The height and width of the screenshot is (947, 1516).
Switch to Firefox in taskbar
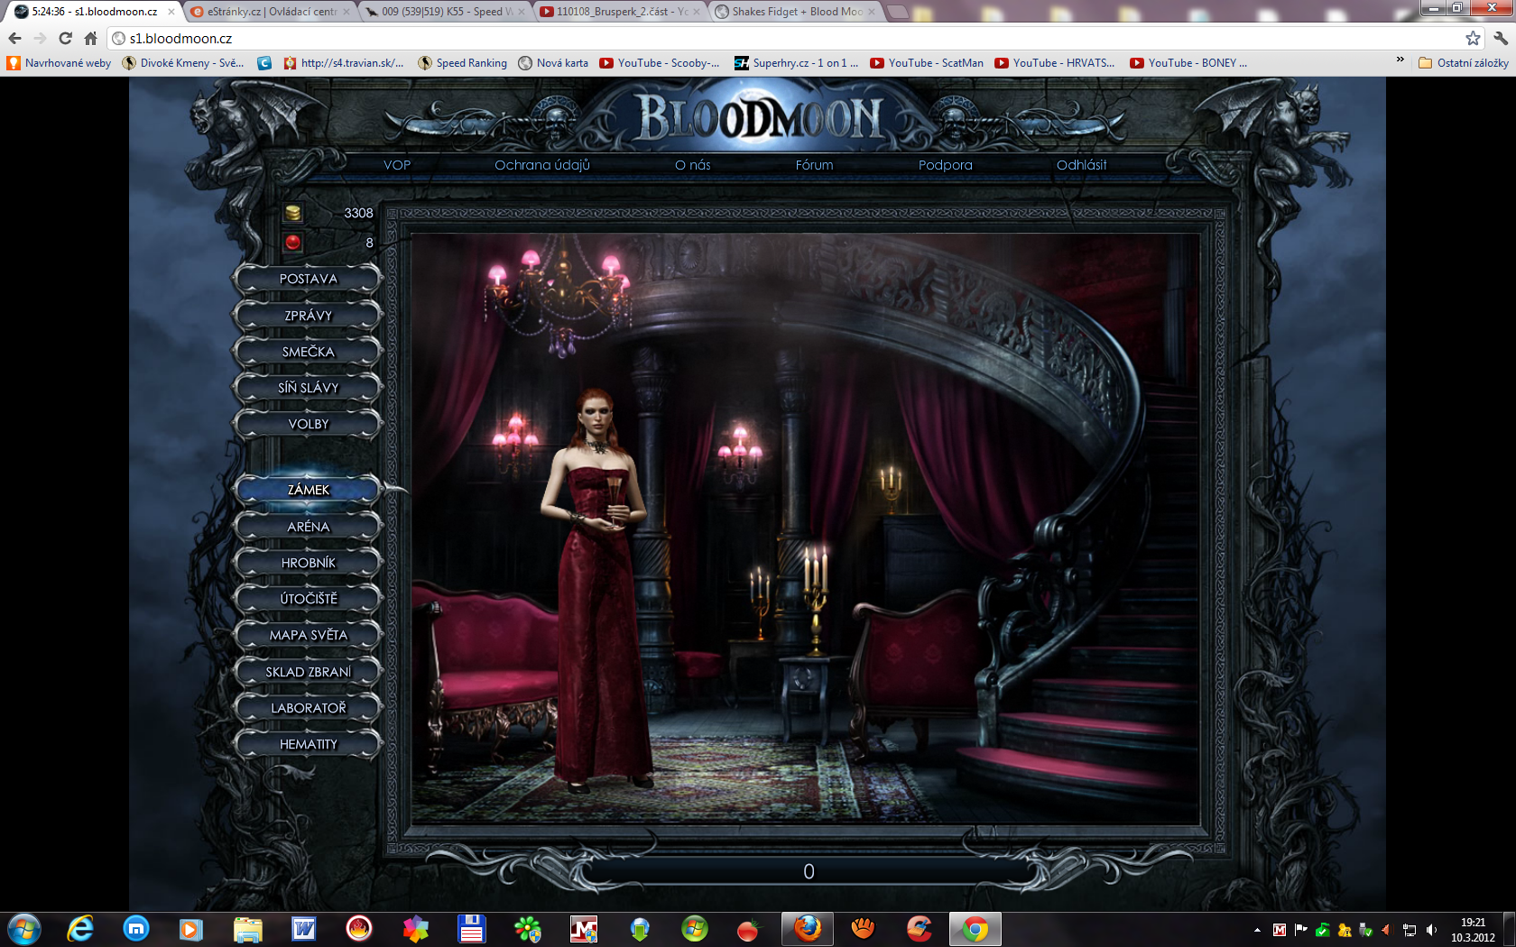[808, 929]
